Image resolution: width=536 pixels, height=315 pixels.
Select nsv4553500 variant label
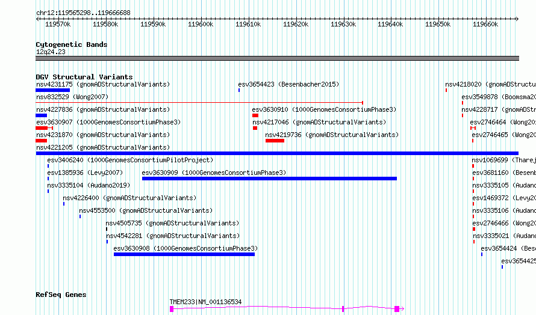pos(146,210)
